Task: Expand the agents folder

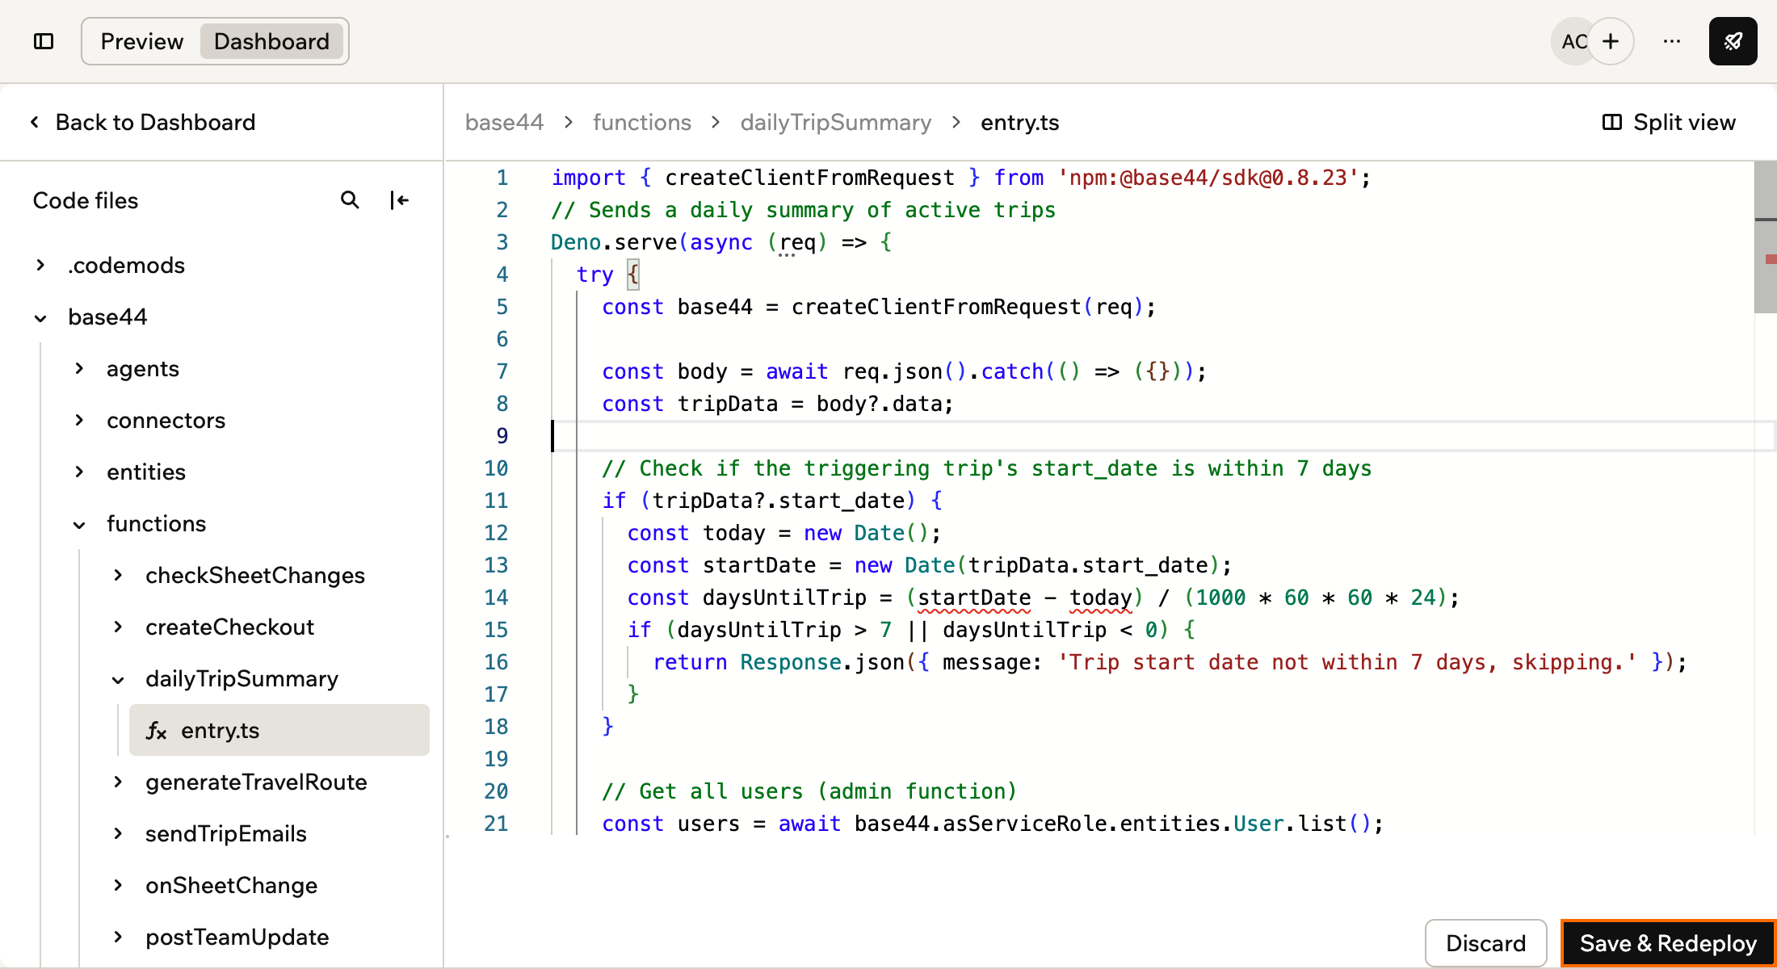Action: 79,368
